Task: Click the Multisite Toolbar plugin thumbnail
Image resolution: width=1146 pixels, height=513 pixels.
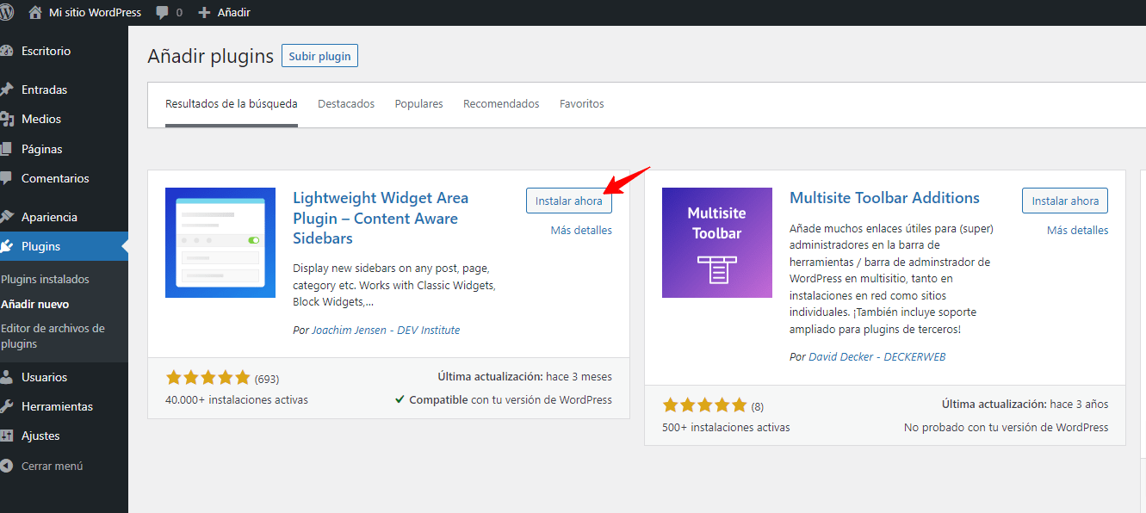Action: pyautogui.click(x=716, y=243)
